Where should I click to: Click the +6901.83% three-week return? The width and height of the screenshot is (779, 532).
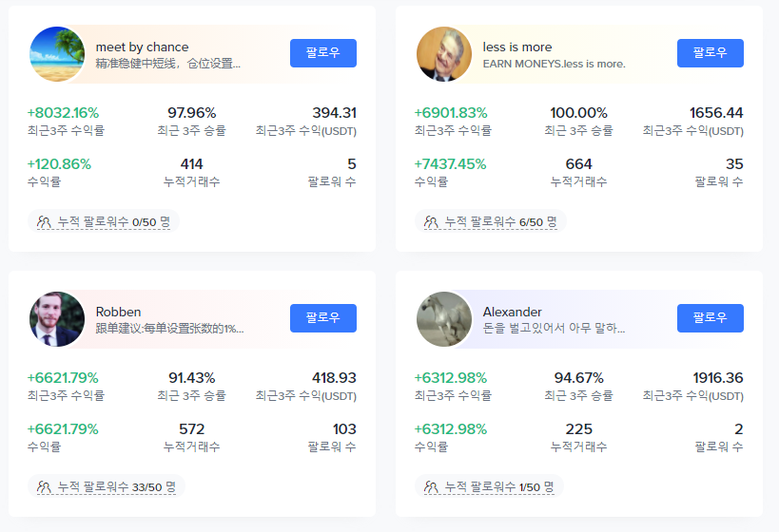point(451,113)
